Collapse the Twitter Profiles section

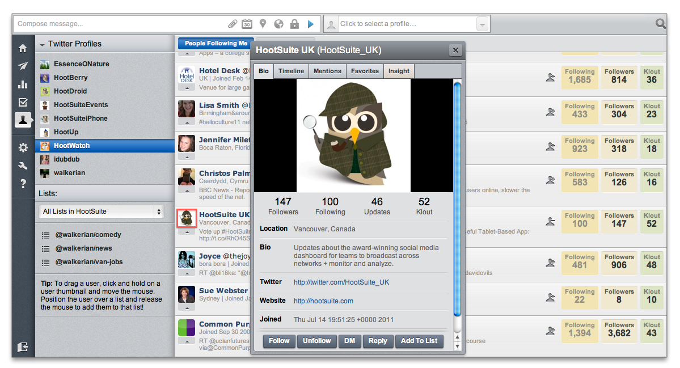pyautogui.click(x=42, y=45)
